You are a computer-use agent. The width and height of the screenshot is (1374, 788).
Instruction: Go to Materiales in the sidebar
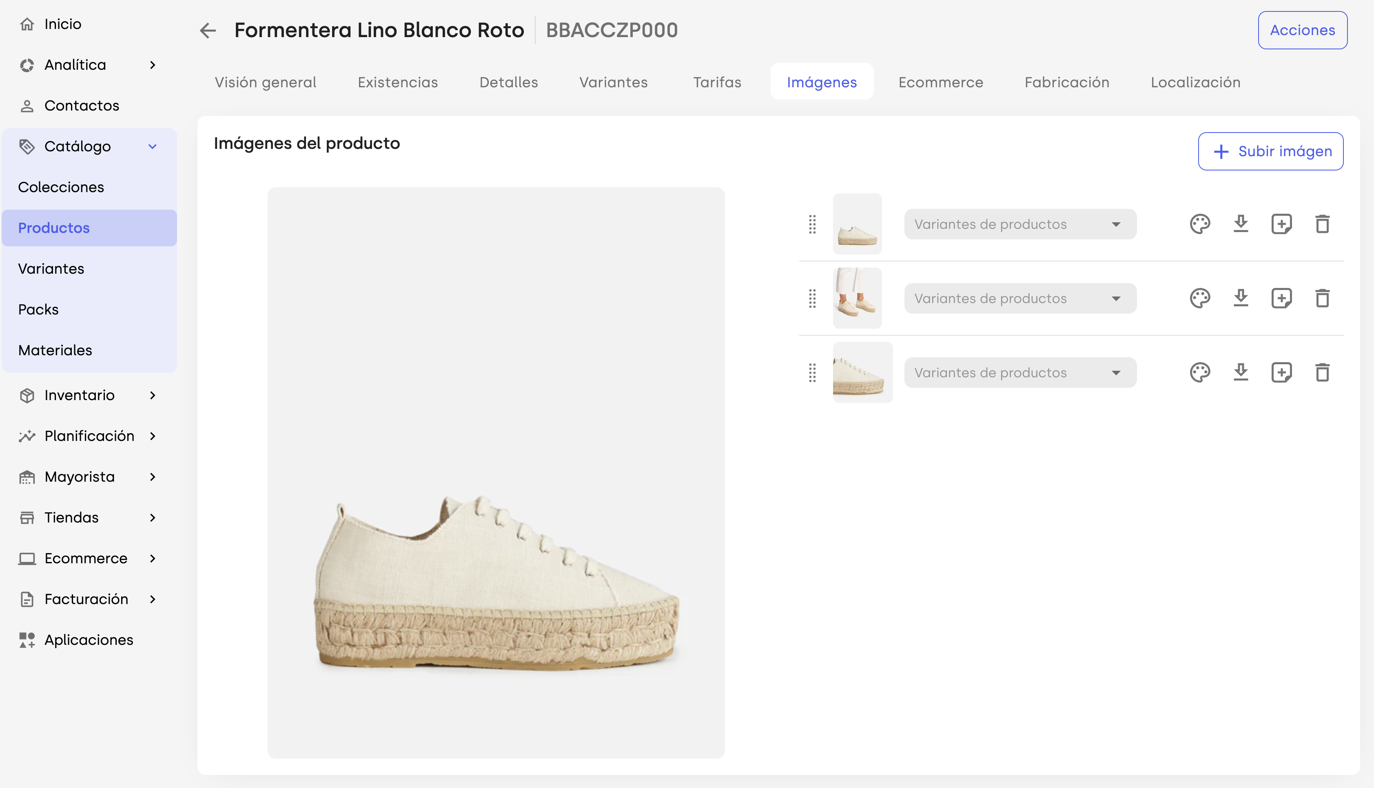[55, 350]
